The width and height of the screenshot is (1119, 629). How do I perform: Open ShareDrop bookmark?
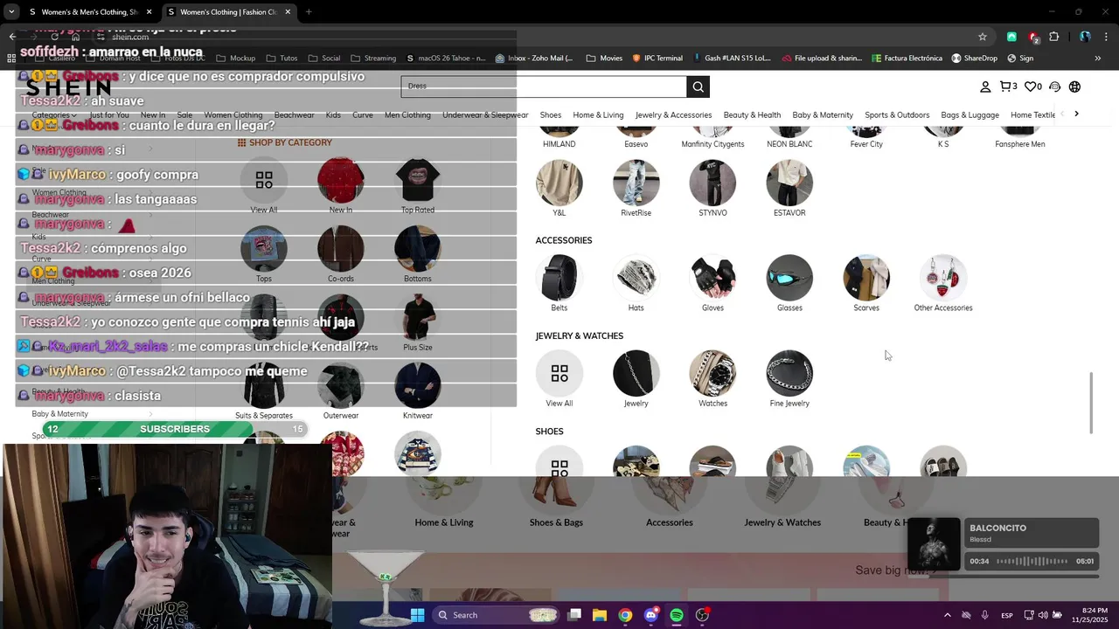pyautogui.click(x=973, y=59)
